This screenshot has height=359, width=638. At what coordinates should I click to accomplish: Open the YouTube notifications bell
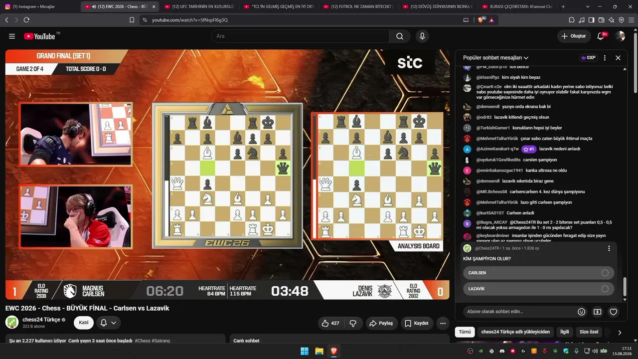click(601, 36)
